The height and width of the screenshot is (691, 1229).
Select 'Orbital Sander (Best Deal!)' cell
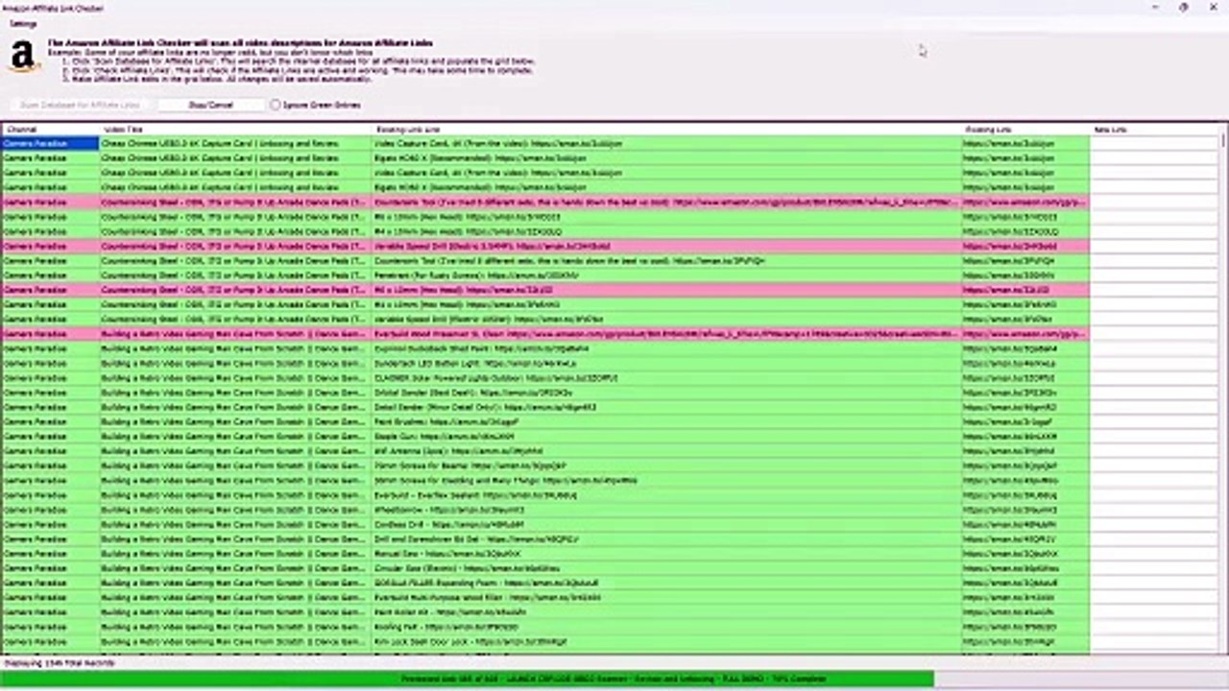coord(667,393)
